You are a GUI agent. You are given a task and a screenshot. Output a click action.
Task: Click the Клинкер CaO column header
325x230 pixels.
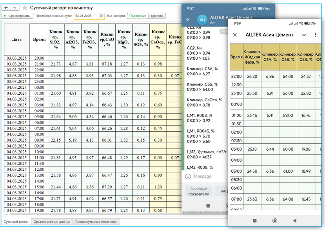107,39
